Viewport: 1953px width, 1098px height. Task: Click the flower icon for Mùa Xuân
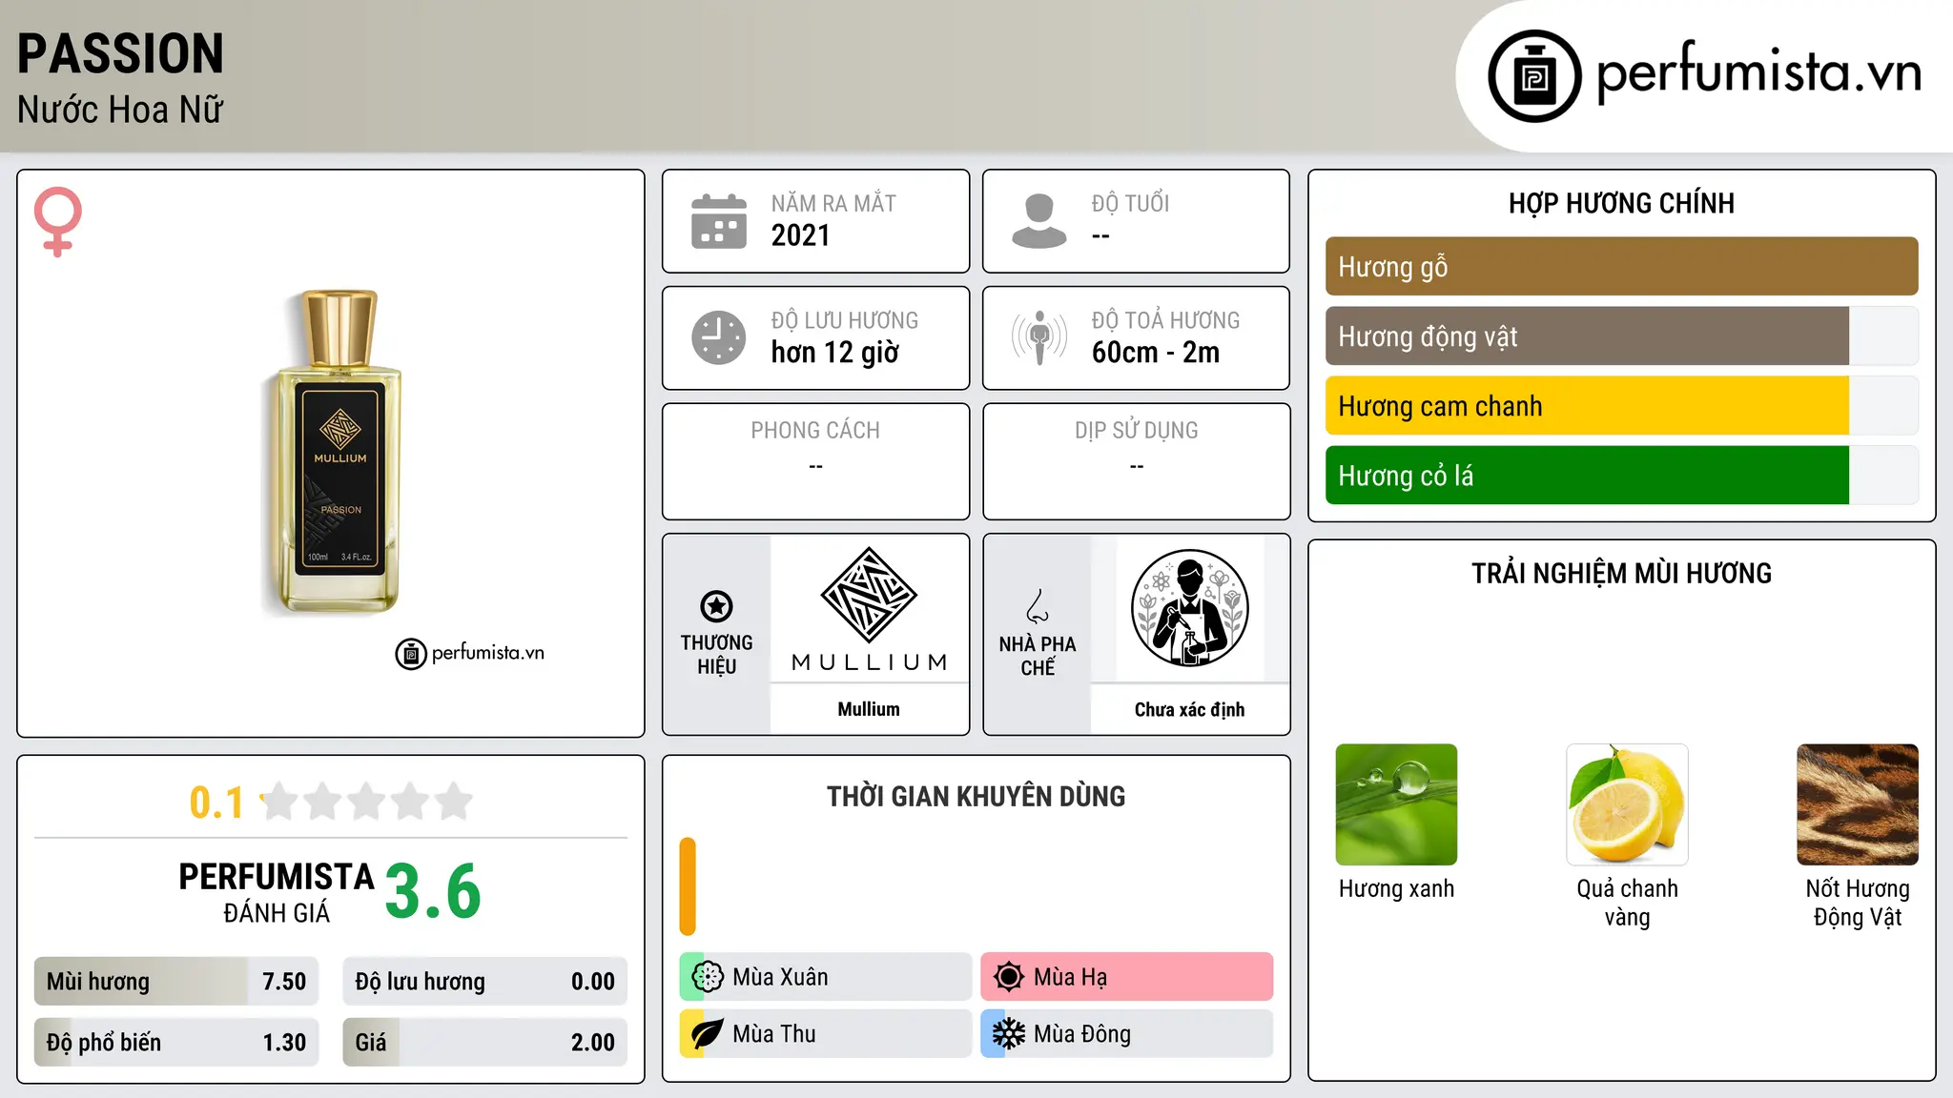click(x=708, y=977)
